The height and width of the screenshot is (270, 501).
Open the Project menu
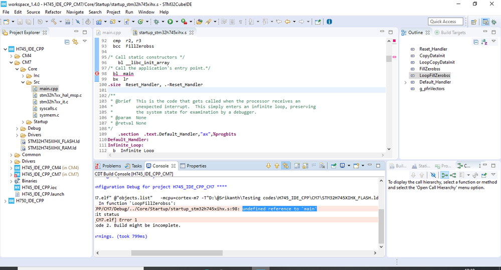pos(113,12)
